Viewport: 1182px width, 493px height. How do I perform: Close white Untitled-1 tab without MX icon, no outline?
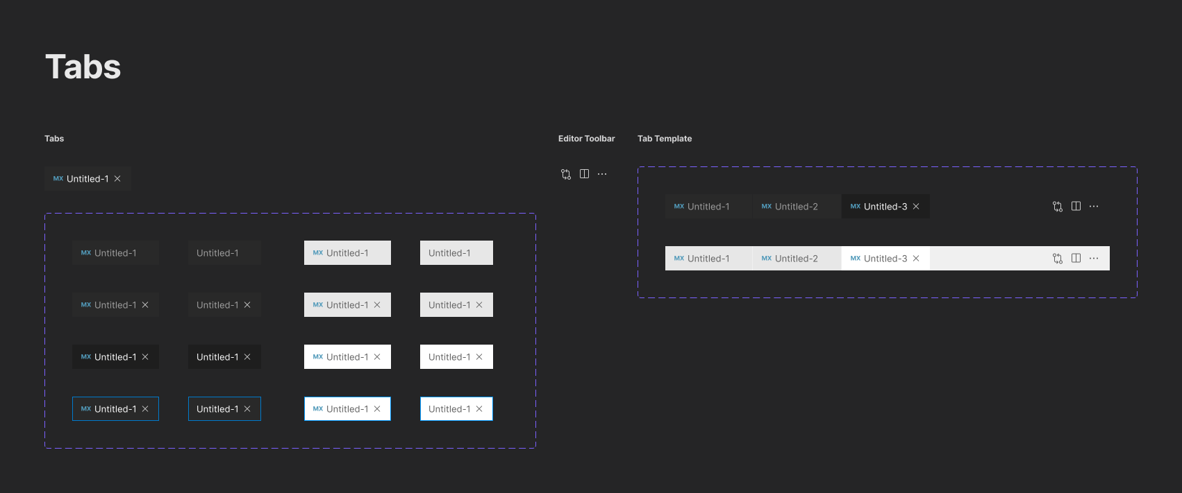[479, 357]
